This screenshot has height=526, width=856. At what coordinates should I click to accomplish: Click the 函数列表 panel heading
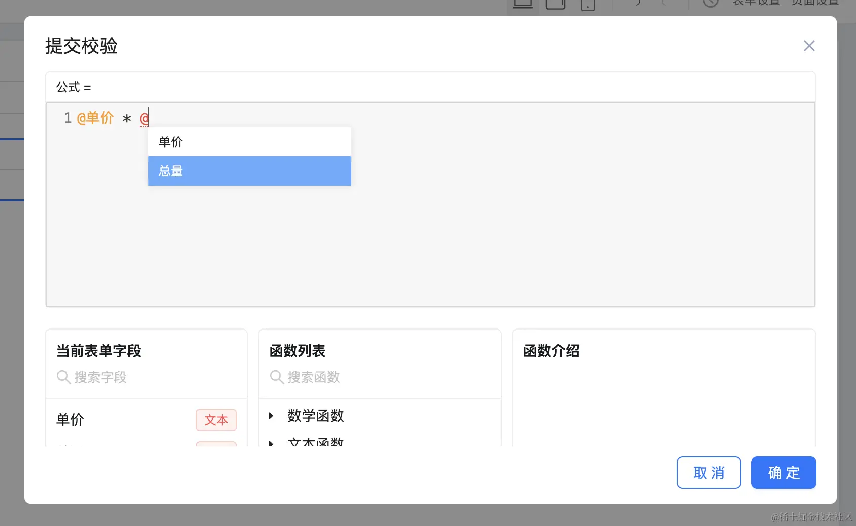click(x=298, y=351)
